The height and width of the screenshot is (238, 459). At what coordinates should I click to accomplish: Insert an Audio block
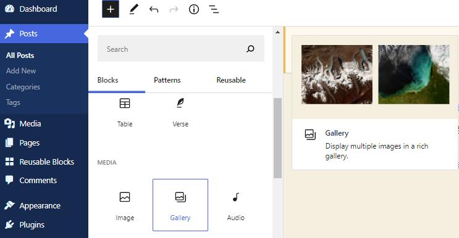(x=235, y=205)
